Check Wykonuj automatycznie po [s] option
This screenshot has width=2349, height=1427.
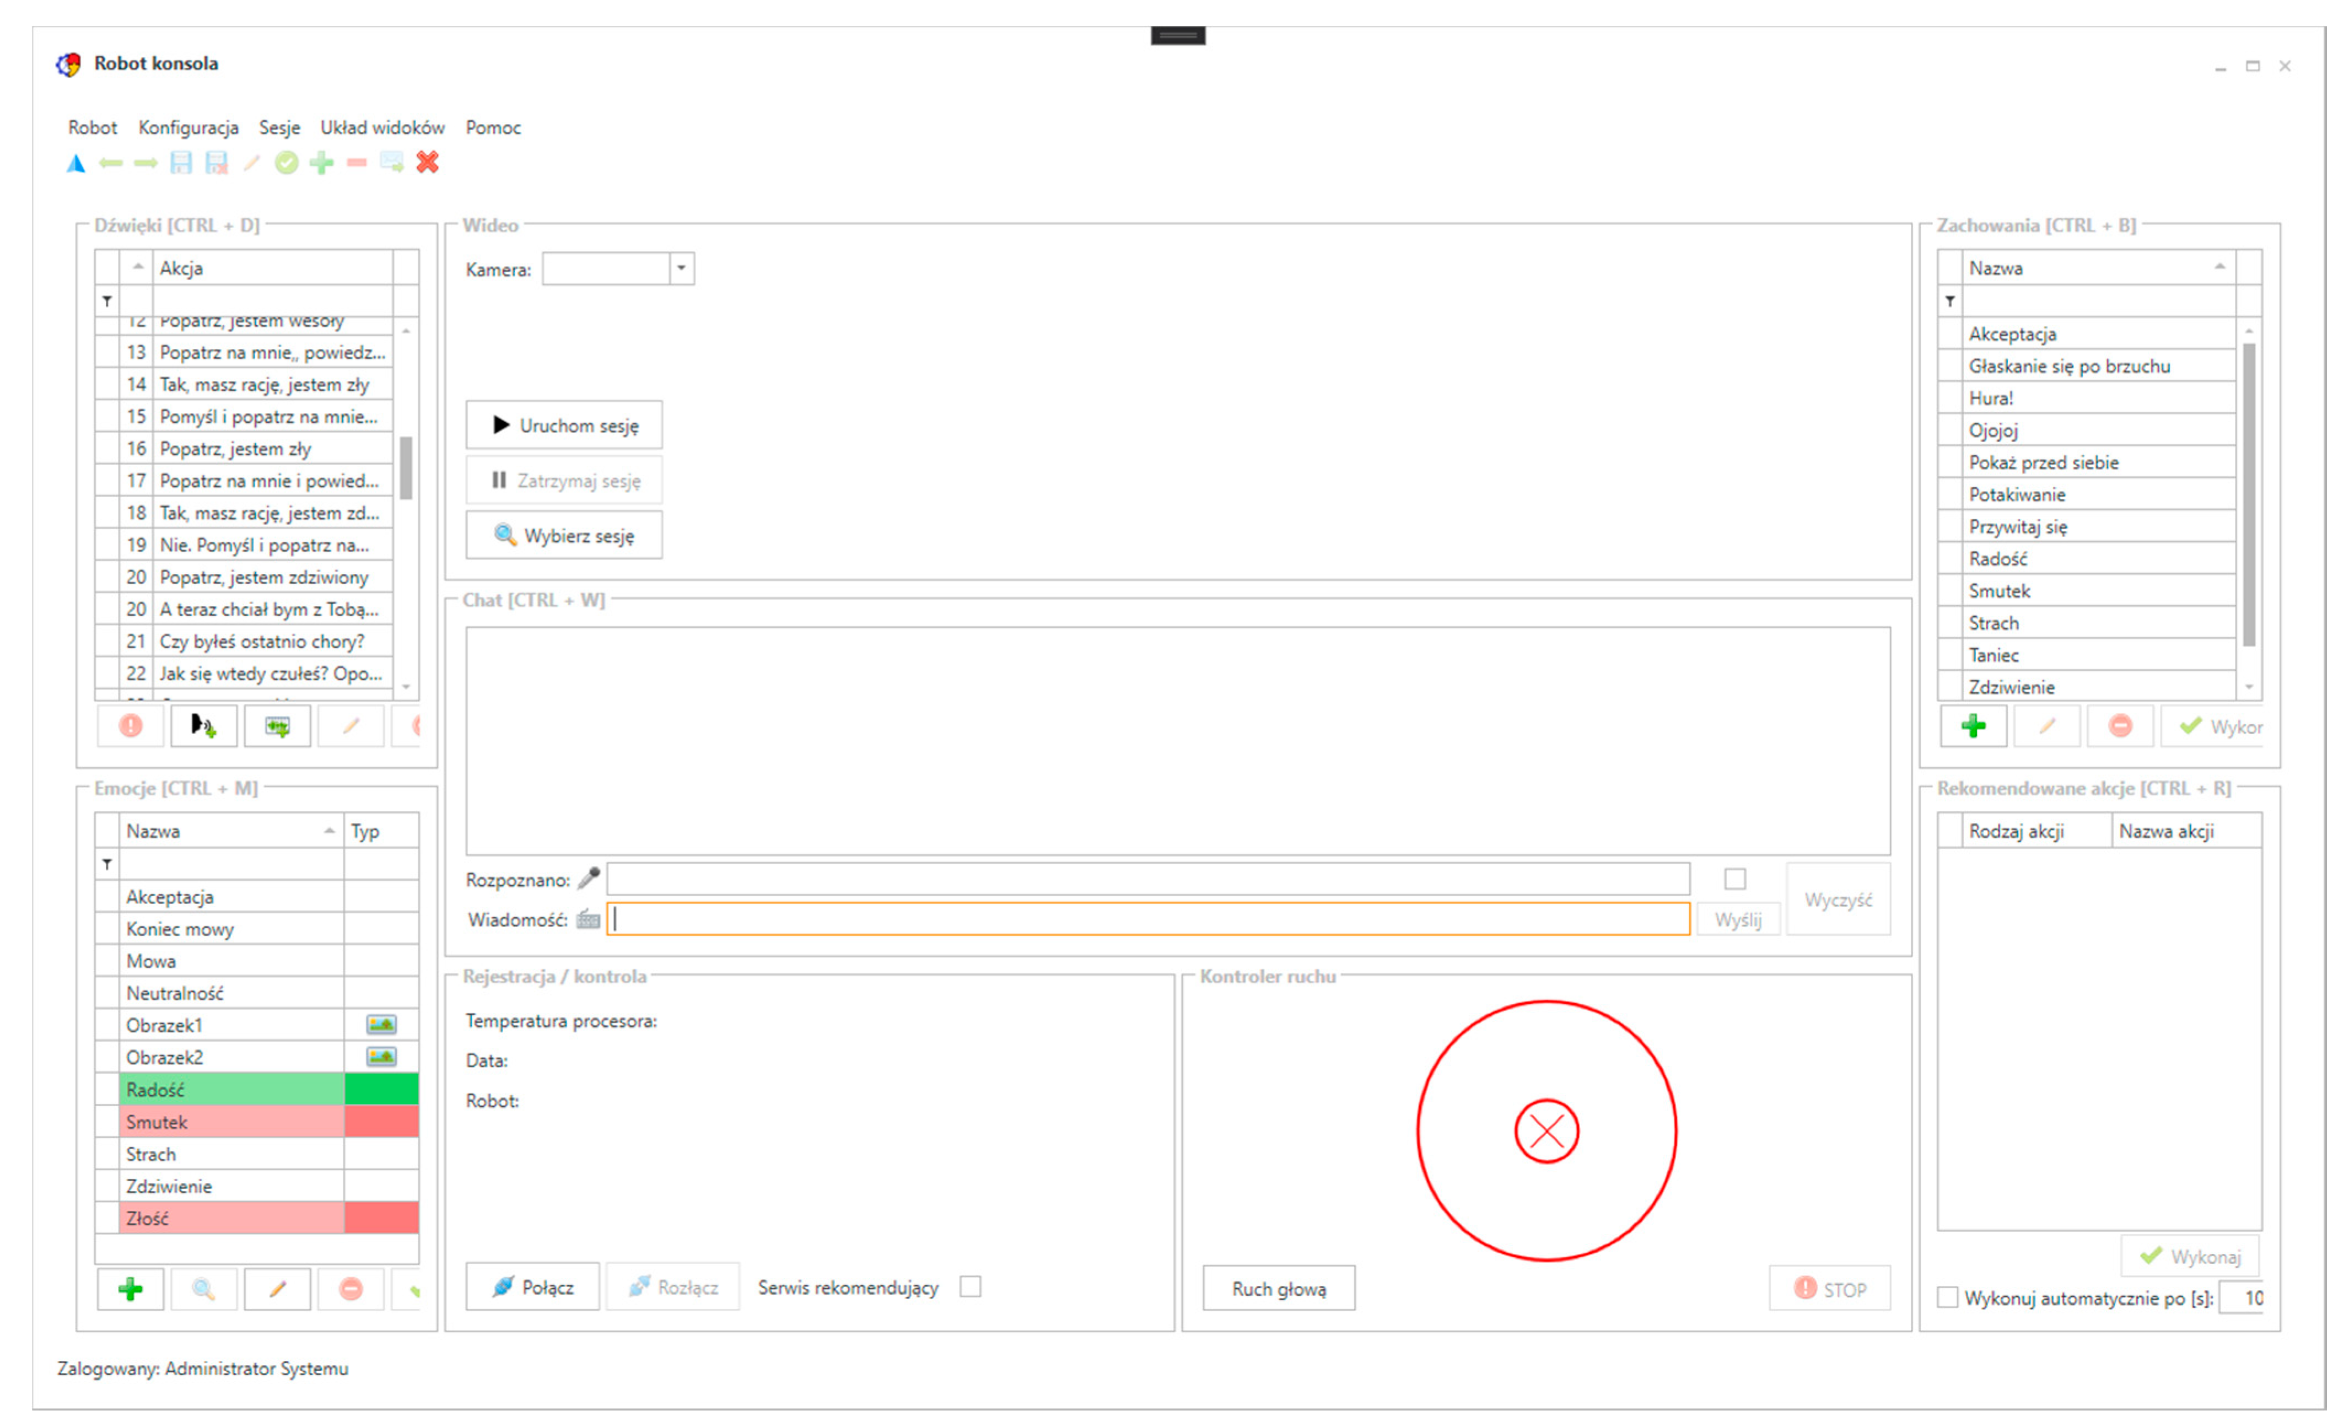tap(1948, 1297)
